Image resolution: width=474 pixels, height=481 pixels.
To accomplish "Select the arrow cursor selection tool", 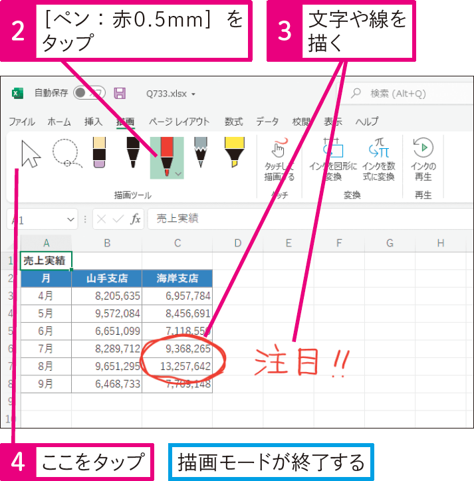I will point(31,154).
